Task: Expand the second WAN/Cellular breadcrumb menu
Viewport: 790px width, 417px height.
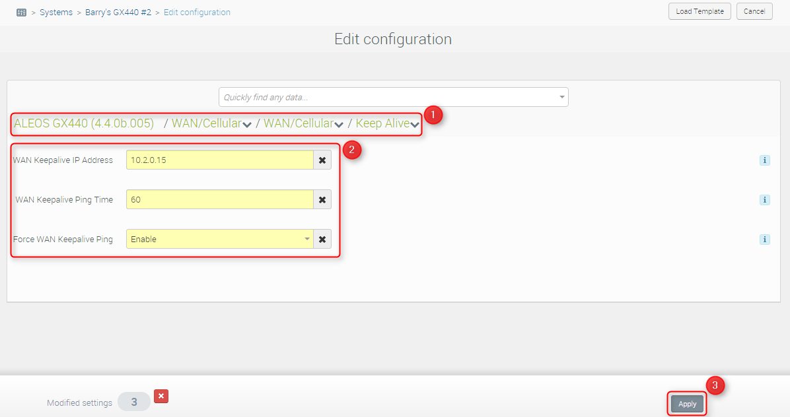Action: (339, 125)
